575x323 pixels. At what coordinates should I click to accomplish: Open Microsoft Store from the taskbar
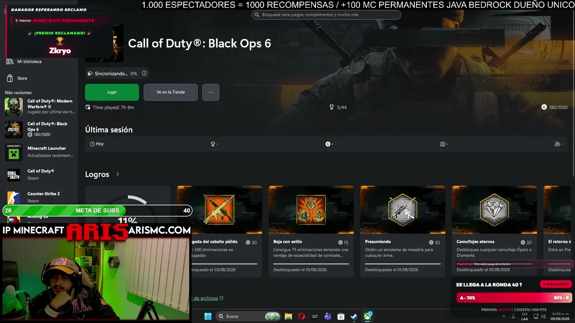(341, 316)
